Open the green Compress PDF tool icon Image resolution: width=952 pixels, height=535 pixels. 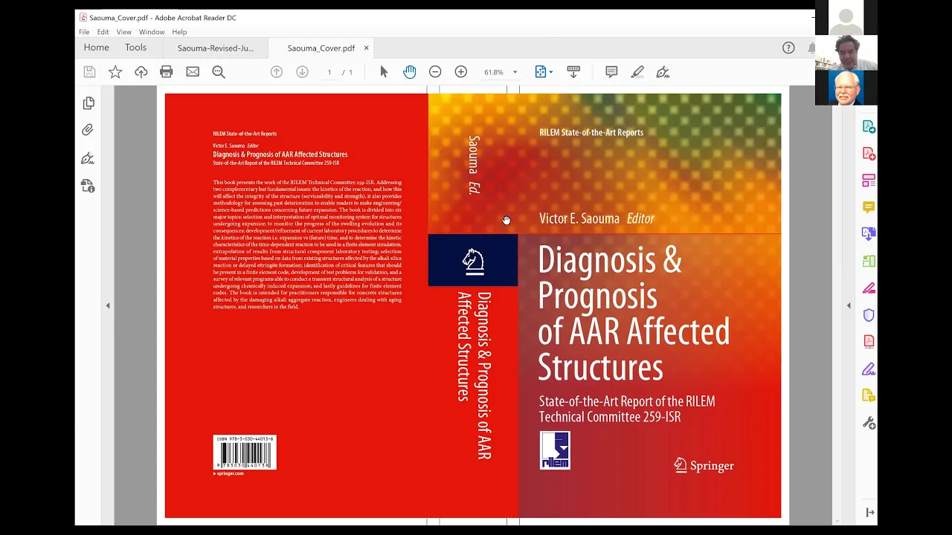tap(869, 262)
